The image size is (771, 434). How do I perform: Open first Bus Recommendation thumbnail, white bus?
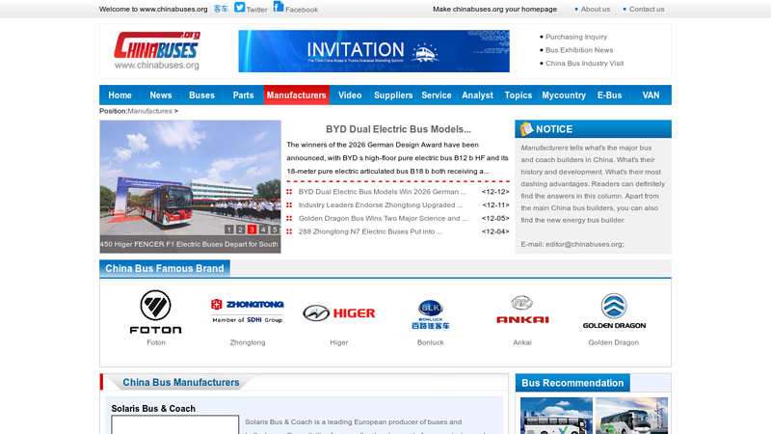[556, 416]
